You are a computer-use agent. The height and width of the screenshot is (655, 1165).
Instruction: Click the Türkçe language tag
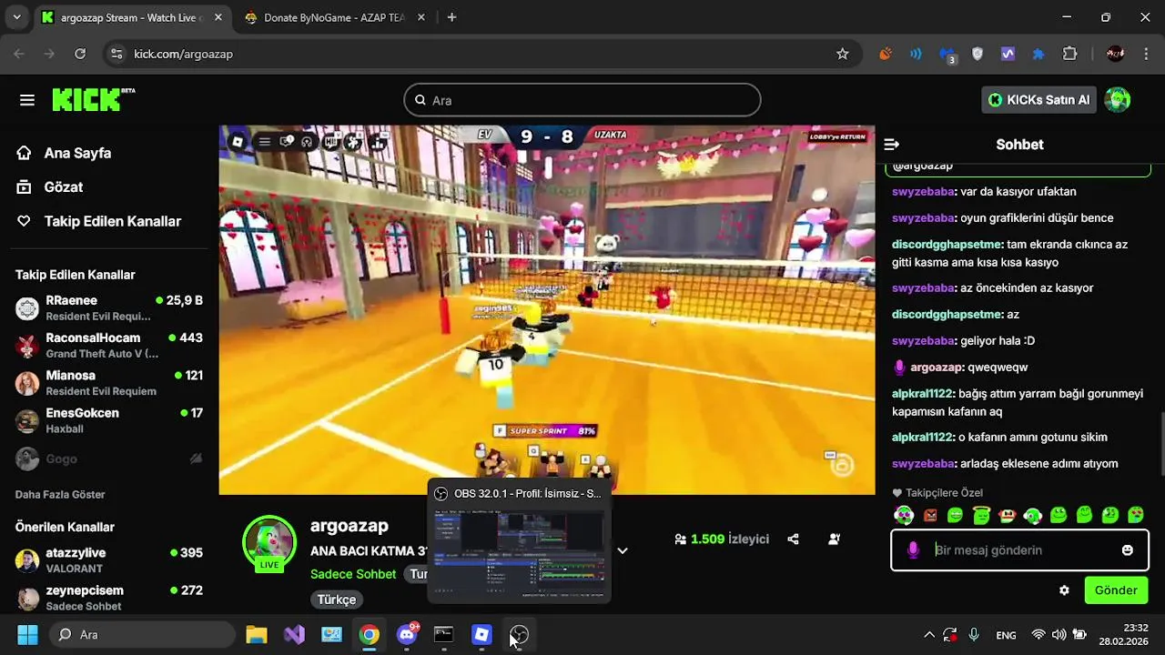click(x=337, y=600)
